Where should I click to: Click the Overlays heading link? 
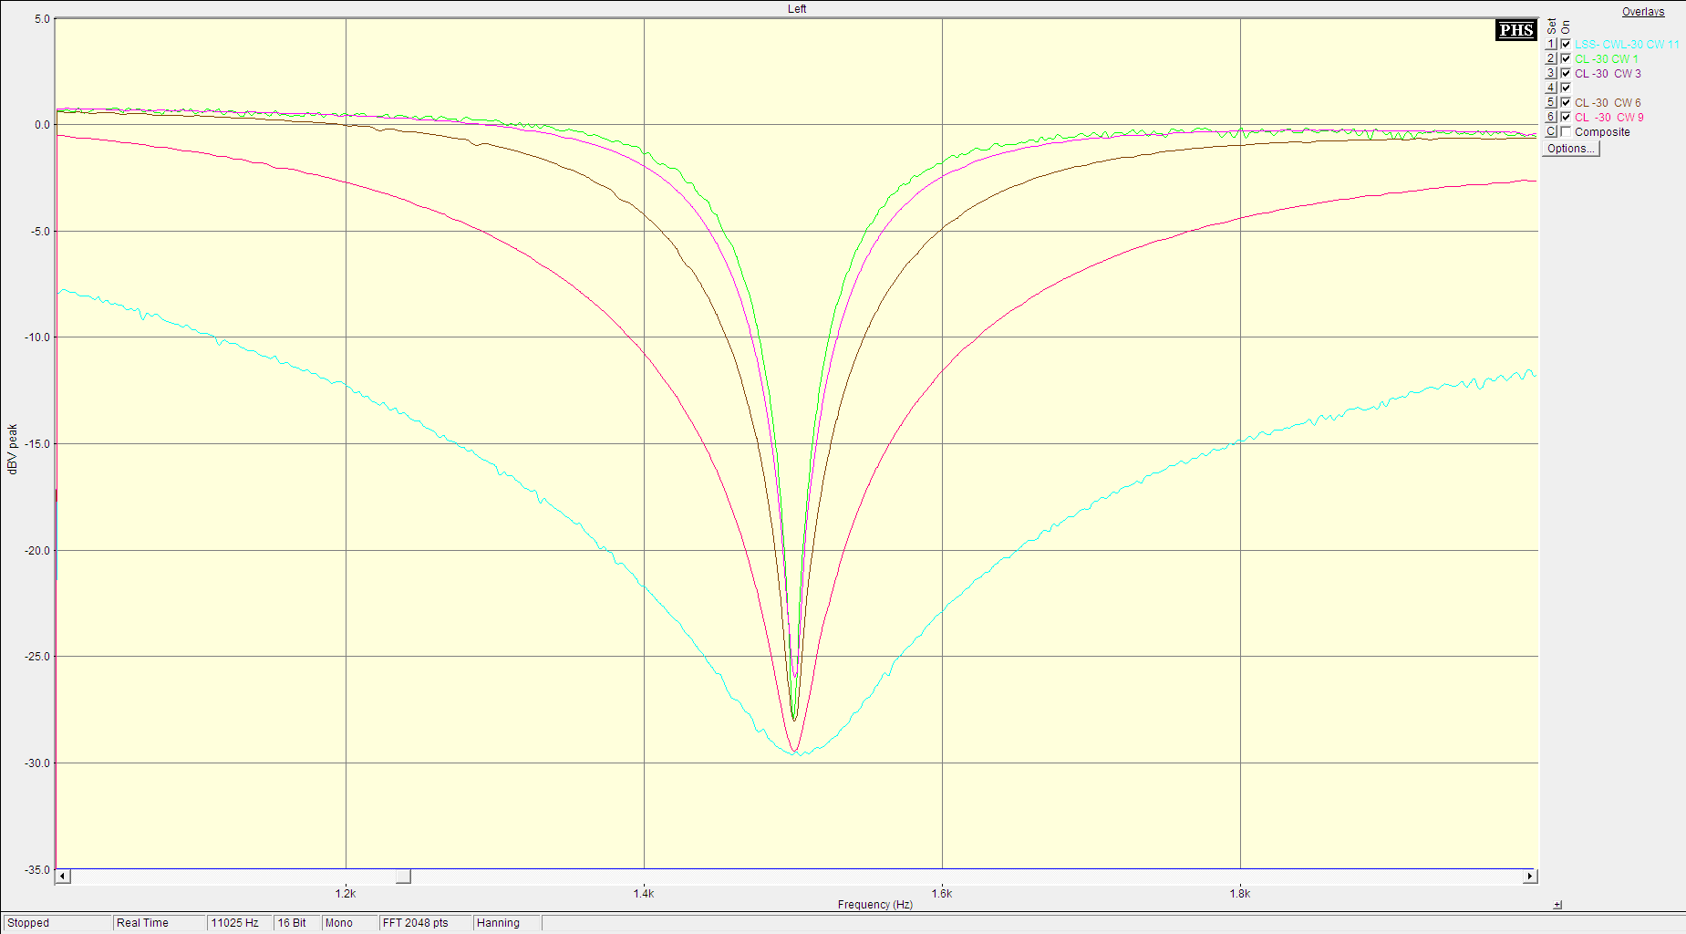pyautogui.click(x=1642, y=12)
